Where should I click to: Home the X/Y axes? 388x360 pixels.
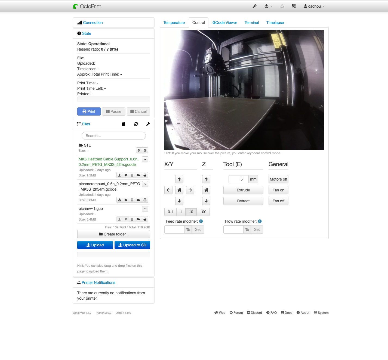(179, 190)
